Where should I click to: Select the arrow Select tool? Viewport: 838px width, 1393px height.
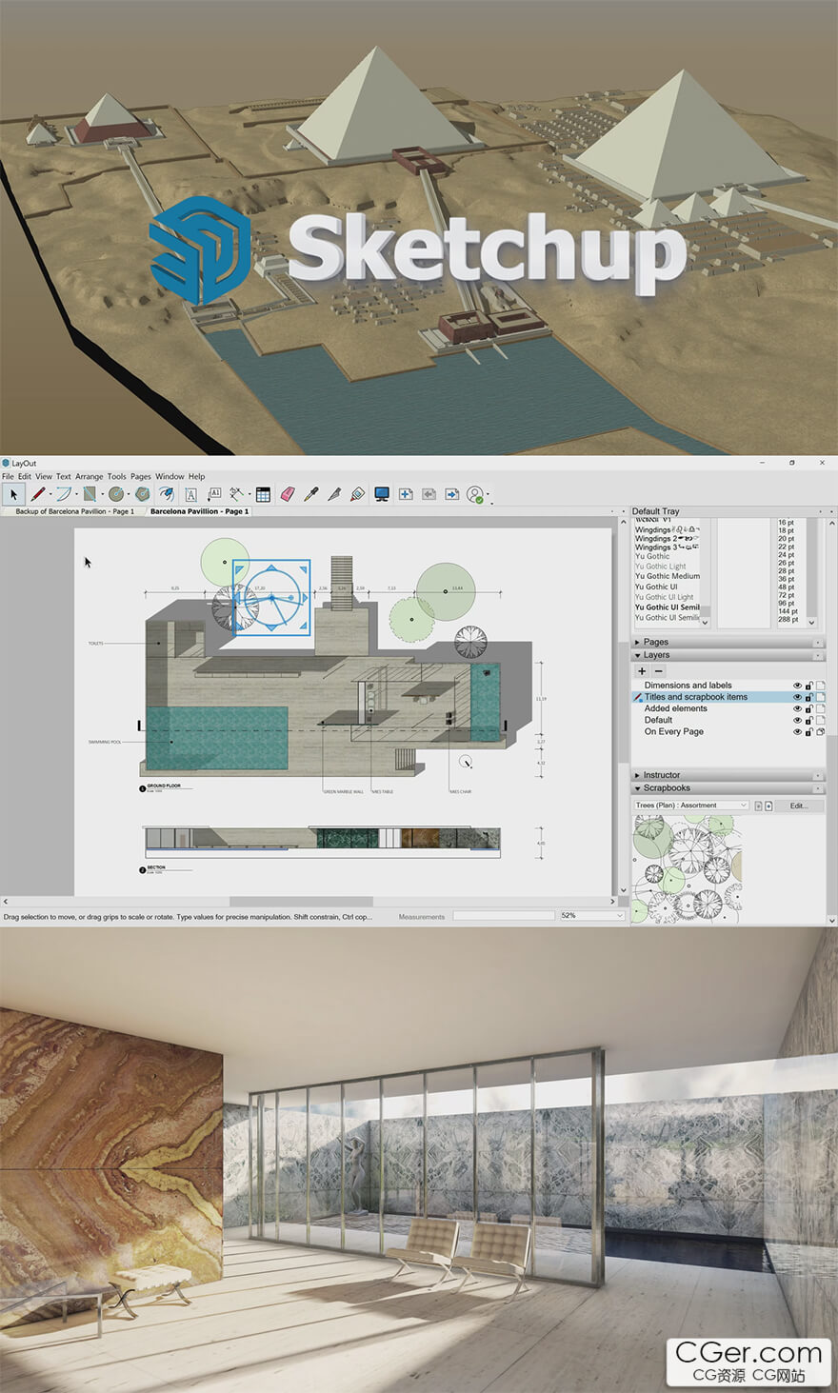pyautogui.click(x=14, y=494)
